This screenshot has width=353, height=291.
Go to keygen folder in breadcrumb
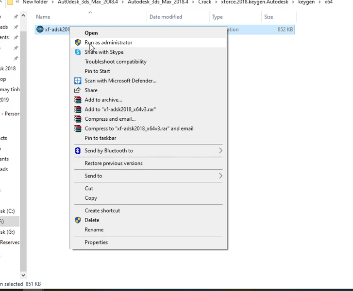pyautogui.click(x=306, y=2)
